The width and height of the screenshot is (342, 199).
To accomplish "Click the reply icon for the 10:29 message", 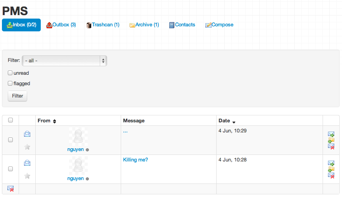I will point(331,134).
